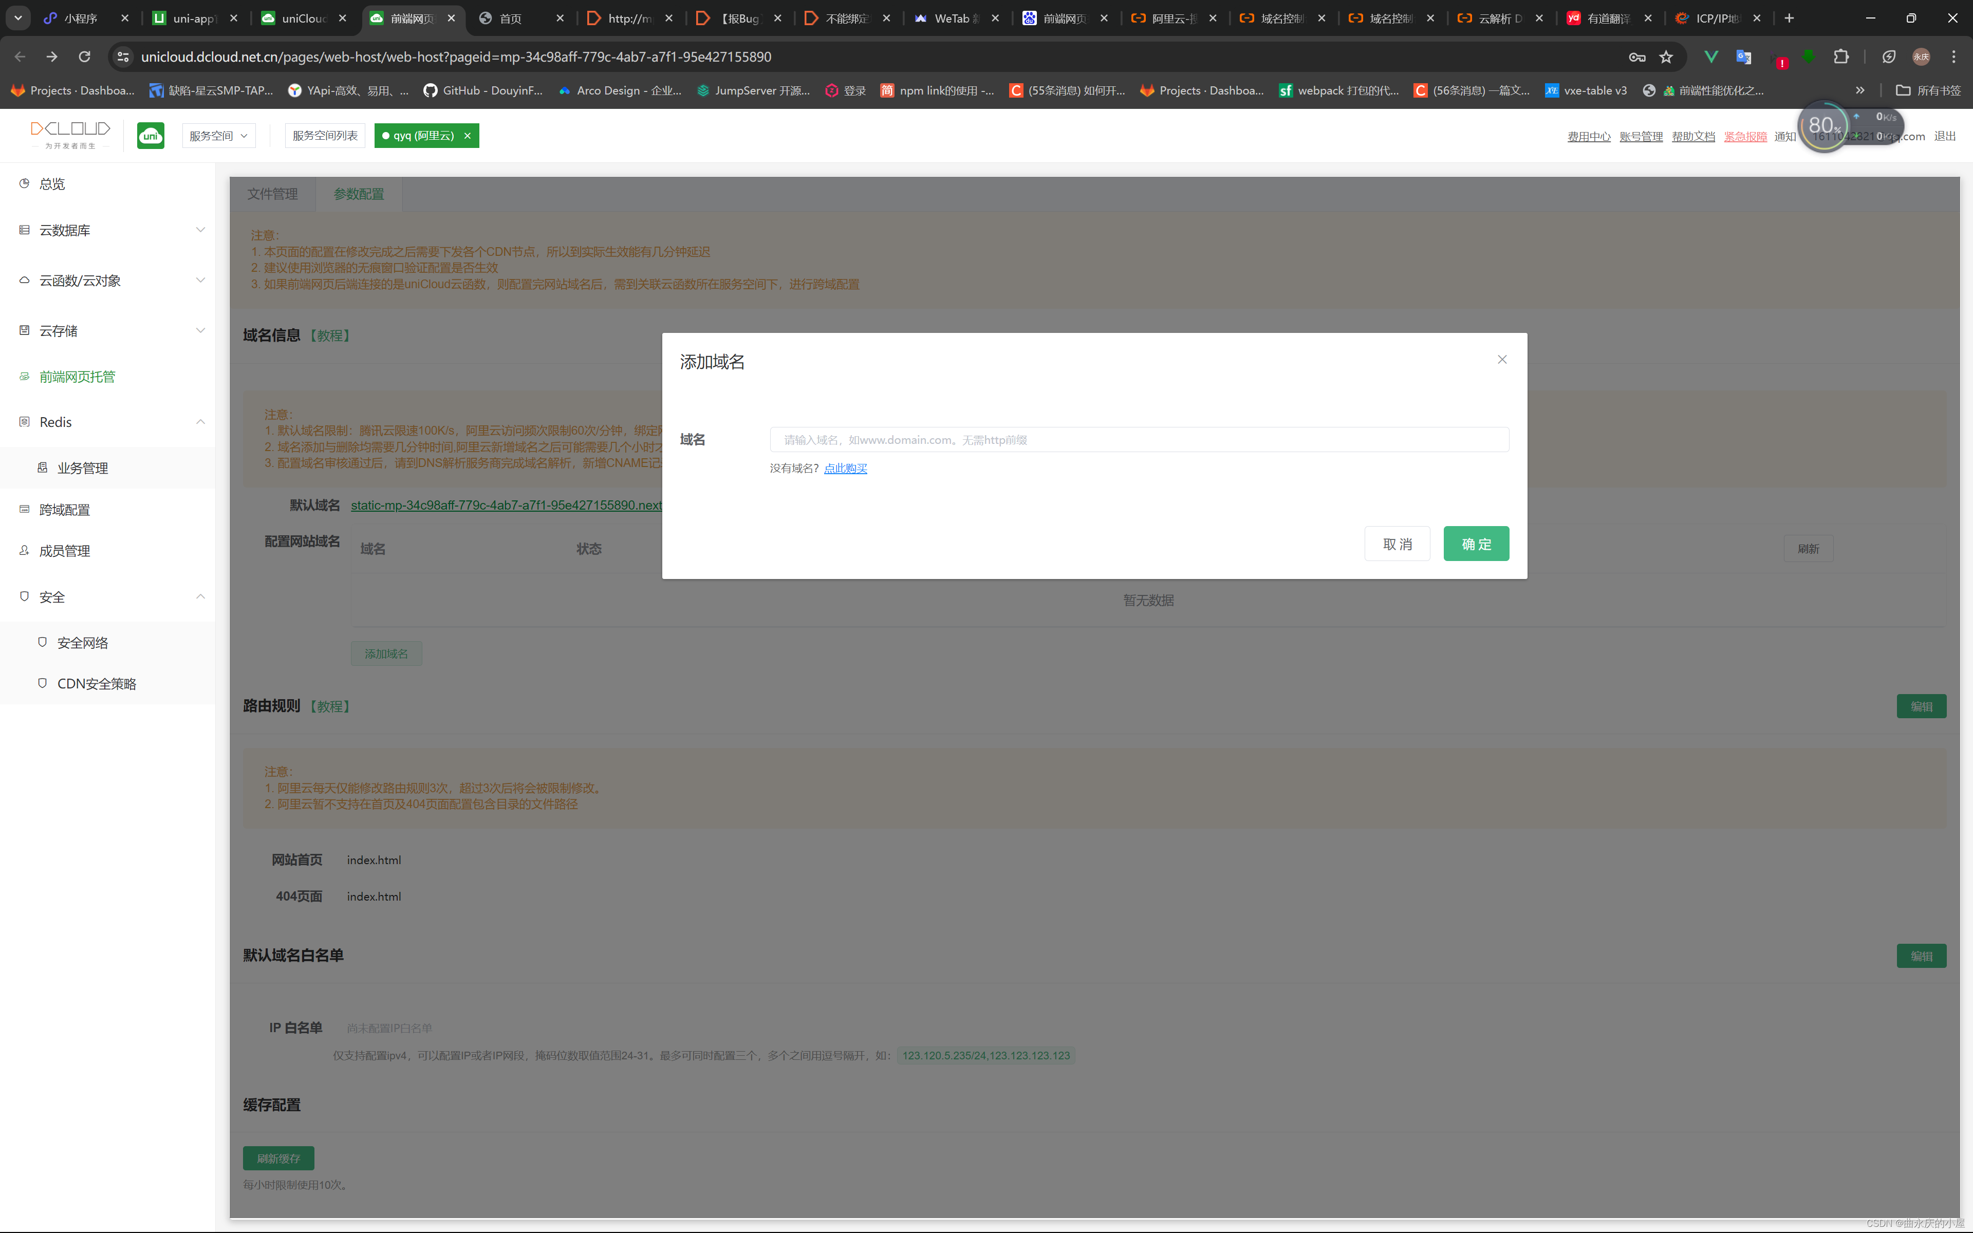The height and width of the screenshot is (1233, 1973).
Task: Open the 紧急报障 link
Action: click(x=1745, y=136)
